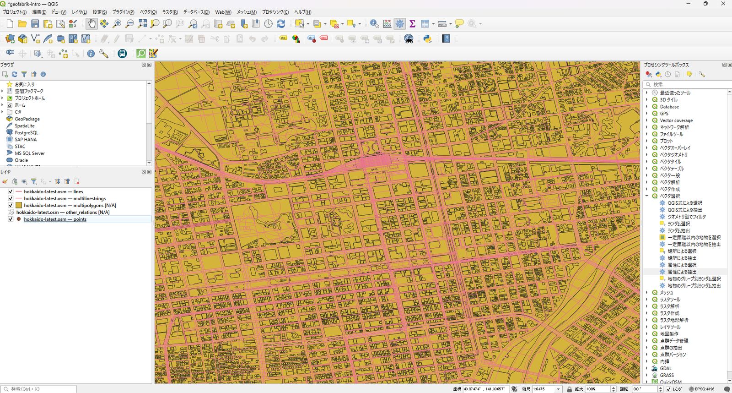Click the New Shapefile Layer icon
Image resolution: width=732 pixels, height=393 pixels.
(x=35, y=39)
